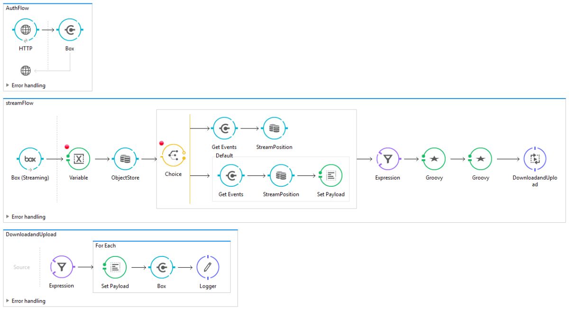
Task: Select the Box (Streaming) source icon
Action: [x=30, y=159]
